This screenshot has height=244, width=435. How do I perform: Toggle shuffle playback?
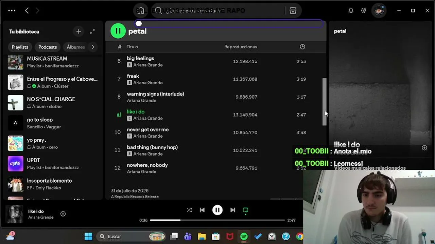pyautogui.click(x=189, y=210)
